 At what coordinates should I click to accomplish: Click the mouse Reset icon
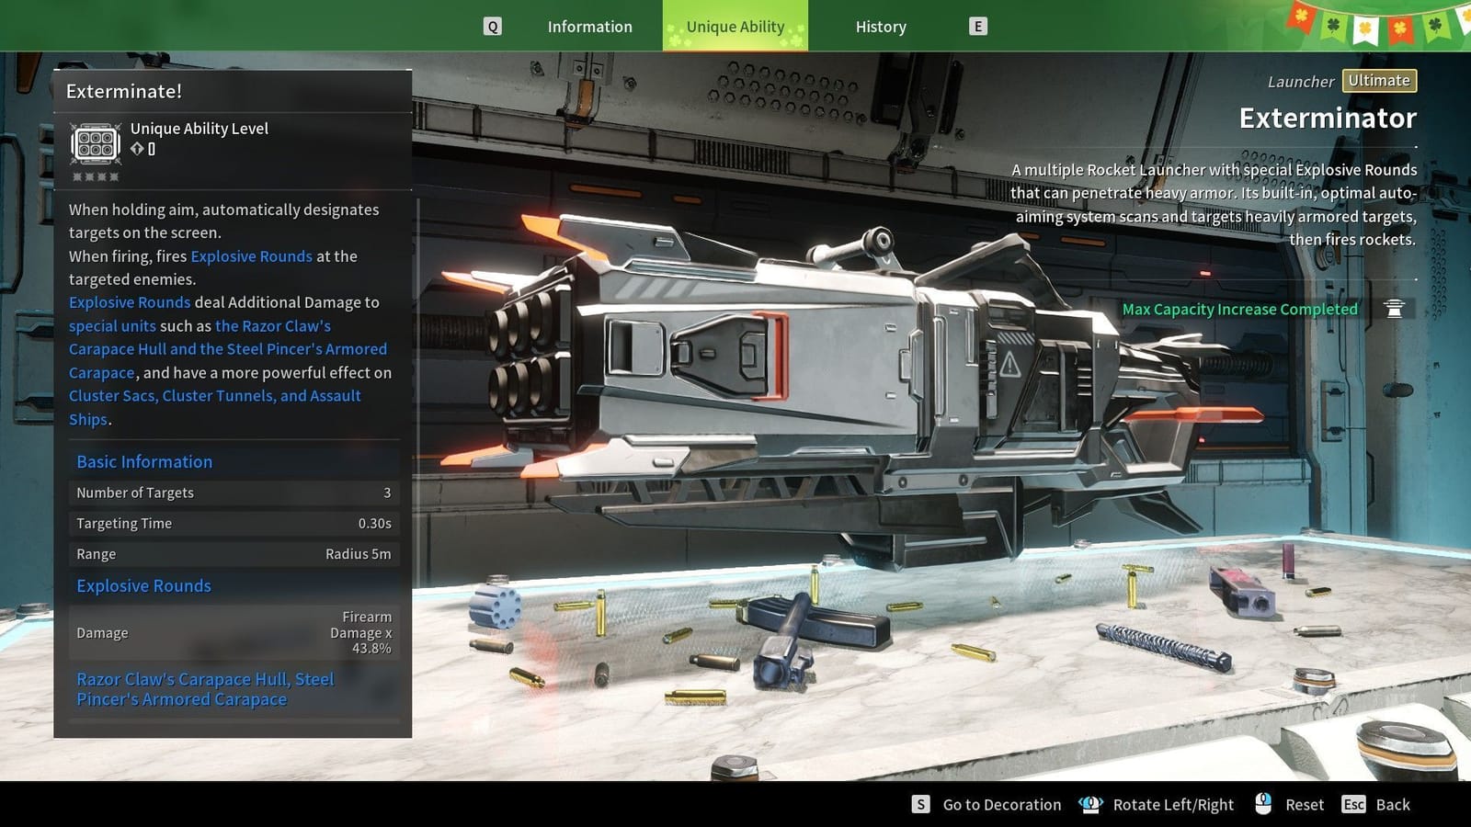tap(1265, 804)
